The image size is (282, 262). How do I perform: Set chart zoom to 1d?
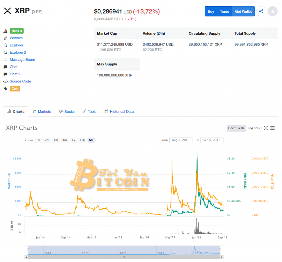[x=38, y=140]
